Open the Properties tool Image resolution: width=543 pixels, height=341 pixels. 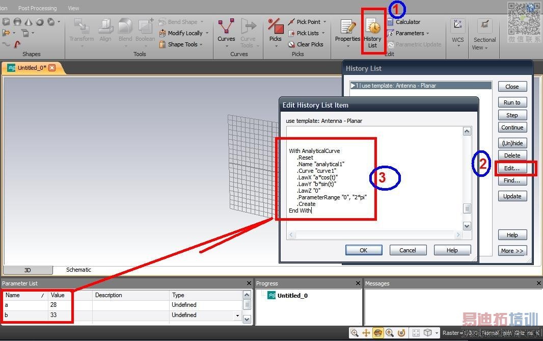point(347,32)
